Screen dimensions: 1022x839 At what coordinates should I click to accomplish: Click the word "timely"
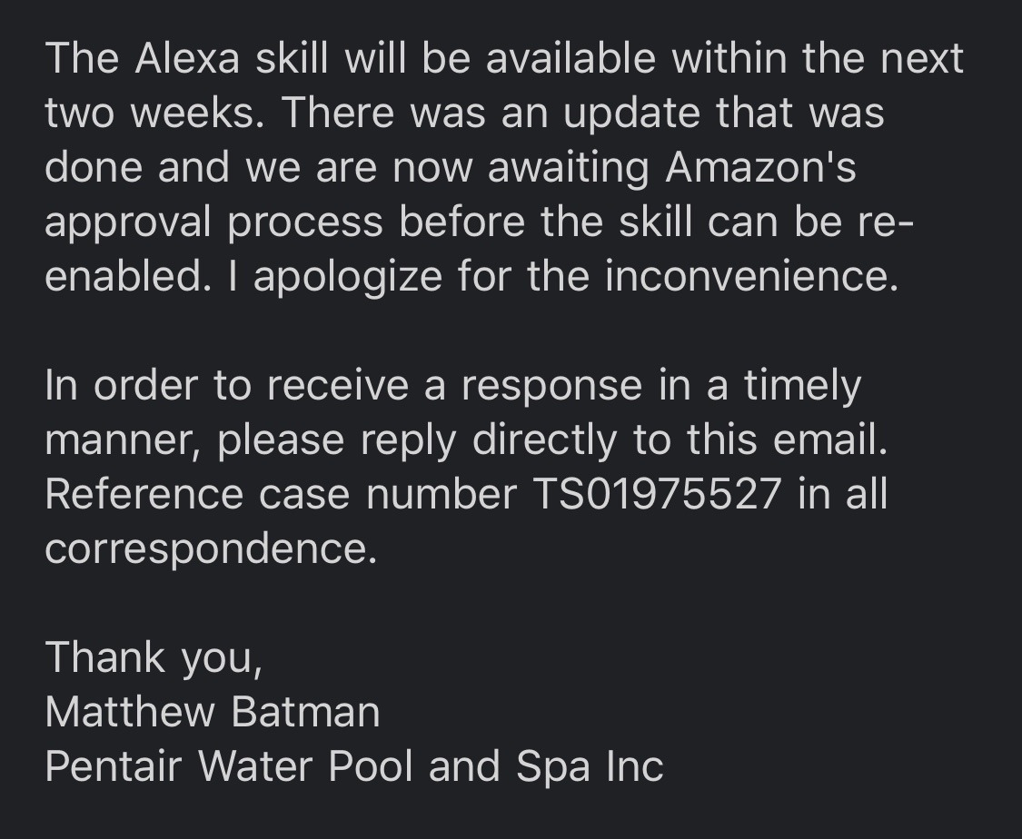(802, 386)
